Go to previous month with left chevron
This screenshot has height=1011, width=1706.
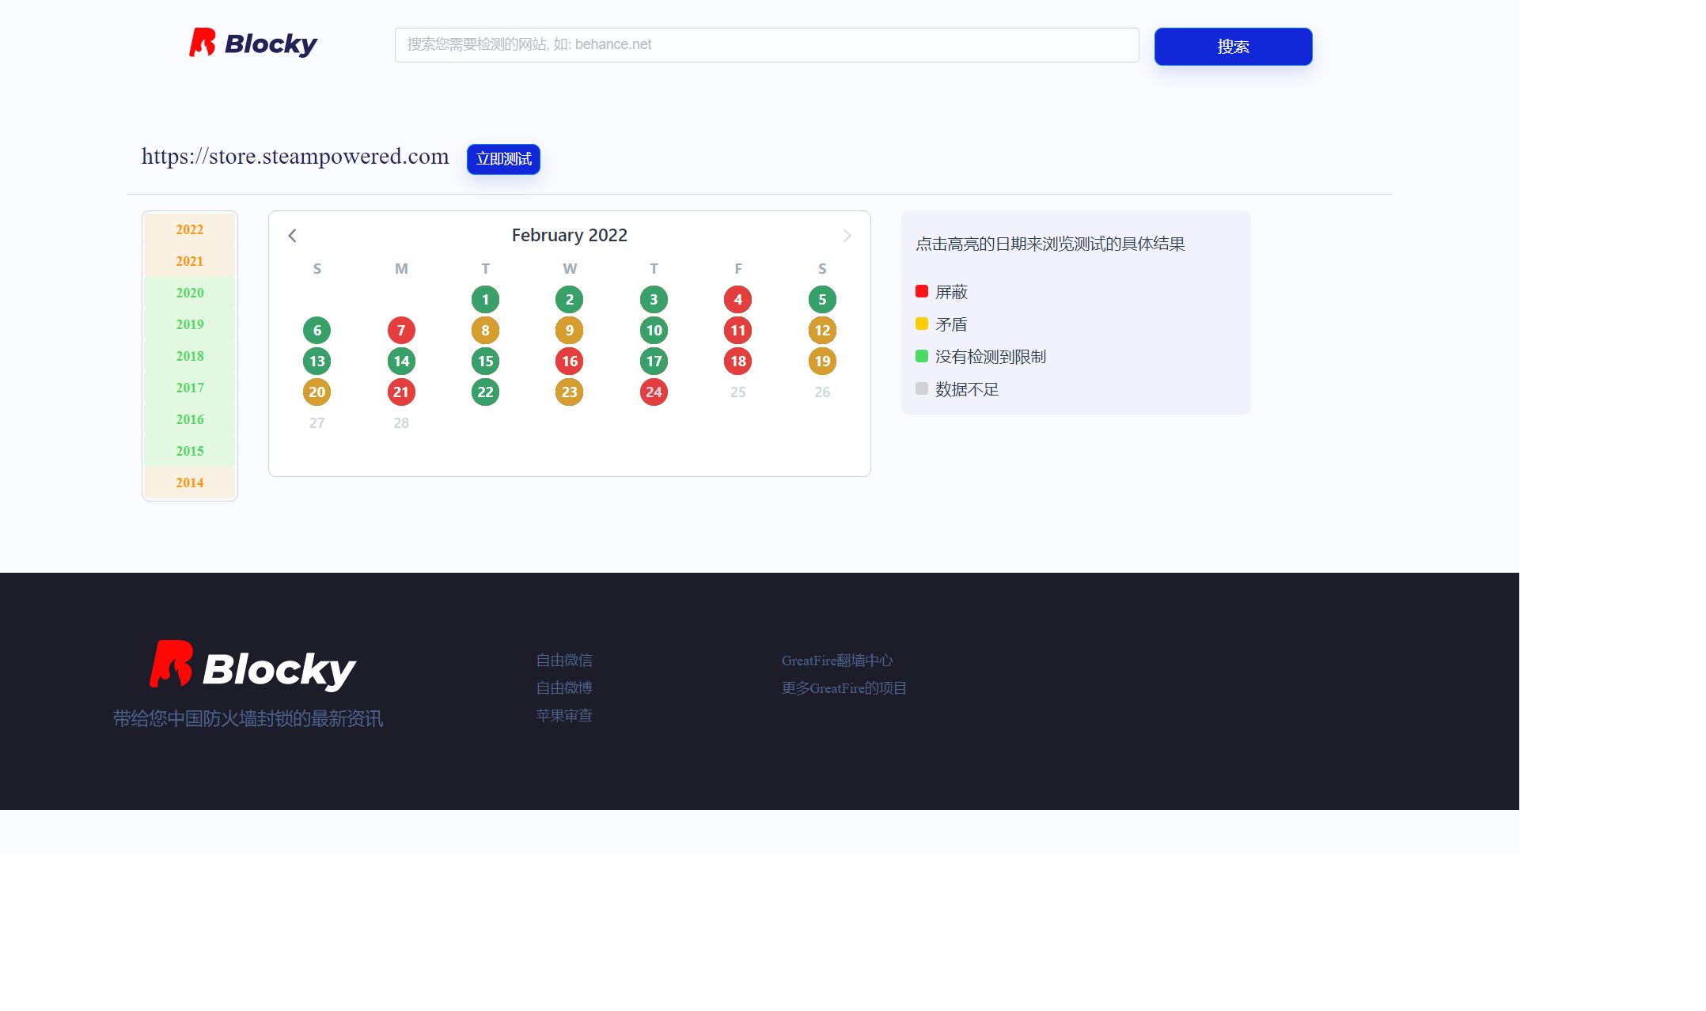coord(292,236)
